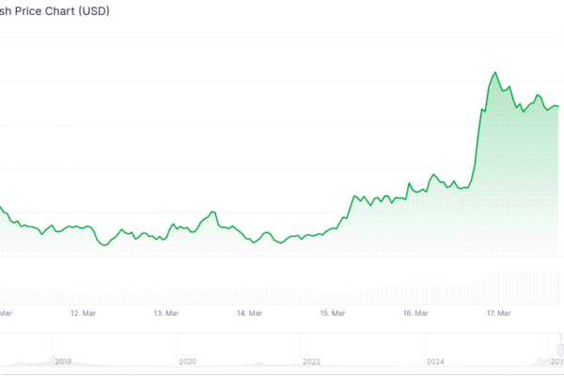Jump to 2018 in the range navigator
The width and height of the screenshot is (564, 376).
coord(63,361)
